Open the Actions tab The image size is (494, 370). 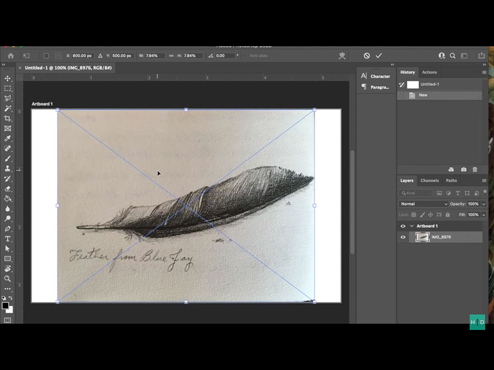[x=429, y=72]
